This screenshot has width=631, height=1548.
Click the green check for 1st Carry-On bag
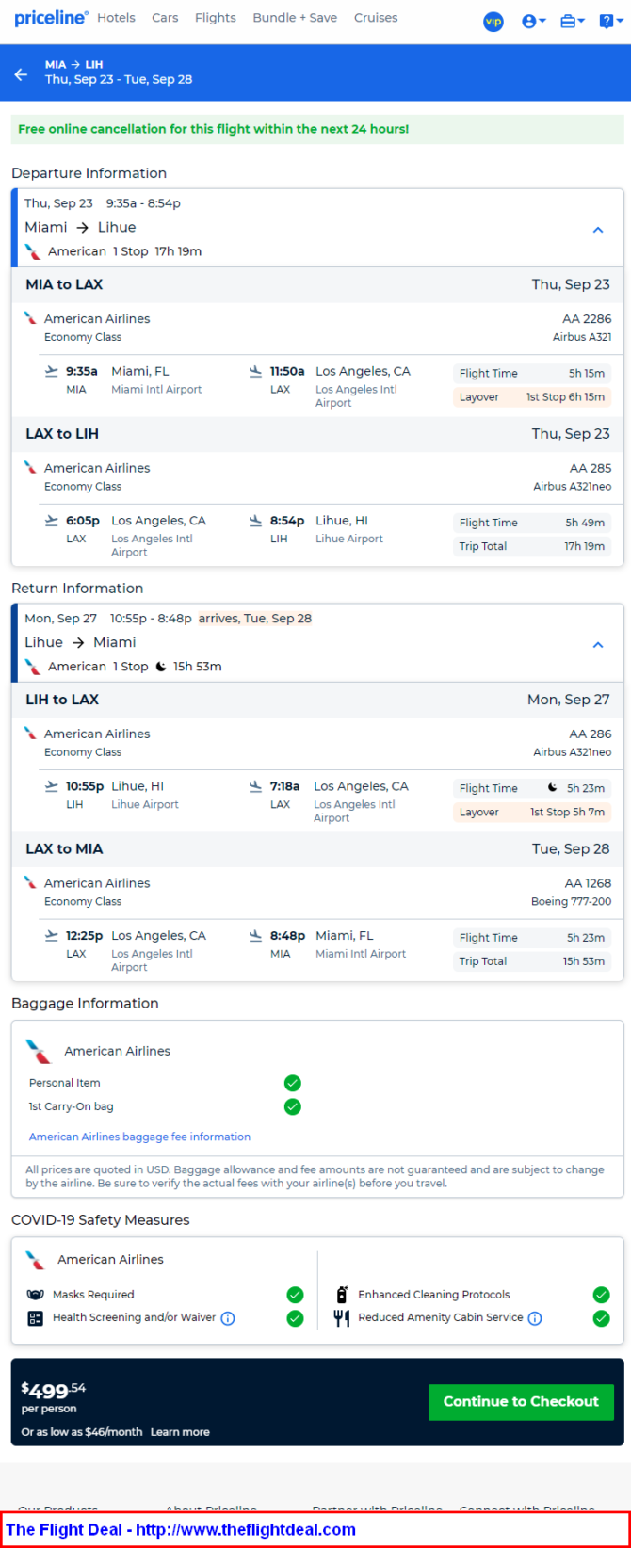293,1106
